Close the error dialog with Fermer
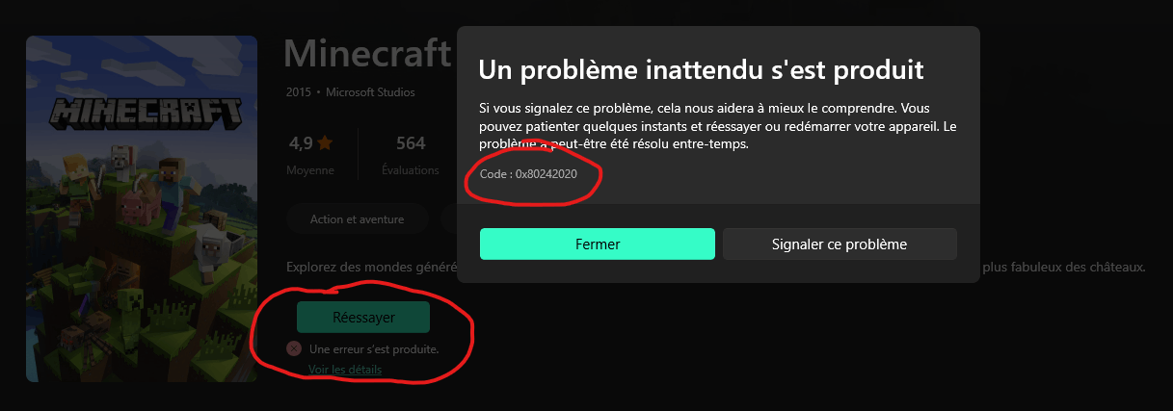The width and height of the screenshot is (1173, 411). [597, 244]
